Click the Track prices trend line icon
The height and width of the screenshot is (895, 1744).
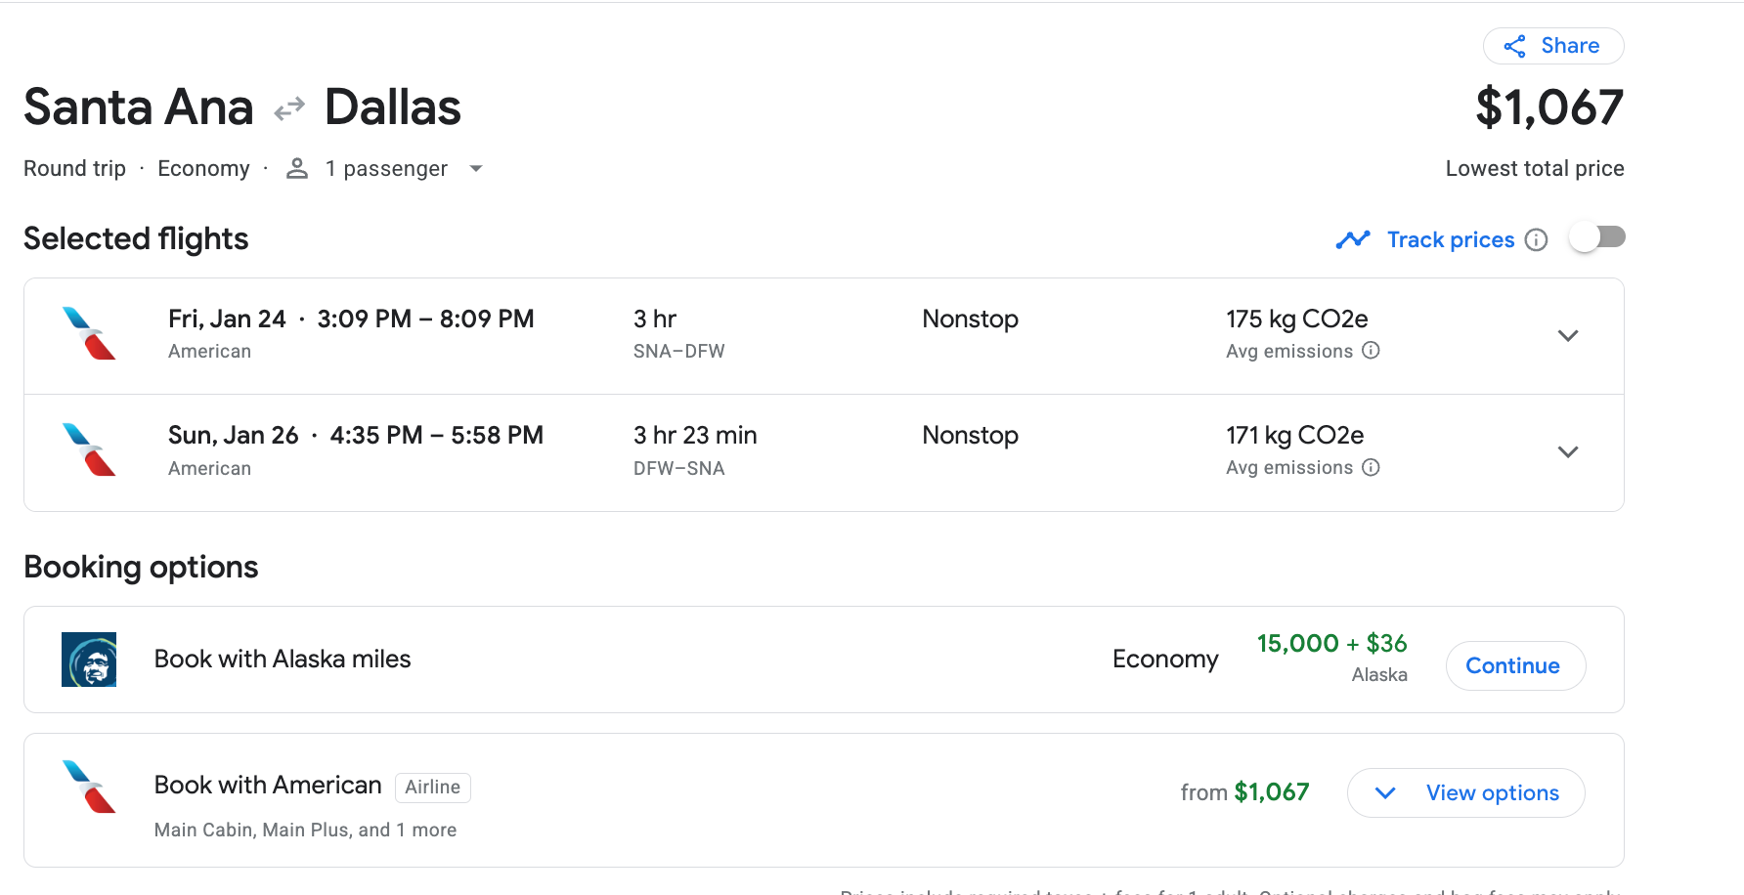click(x=1353, y=239)
